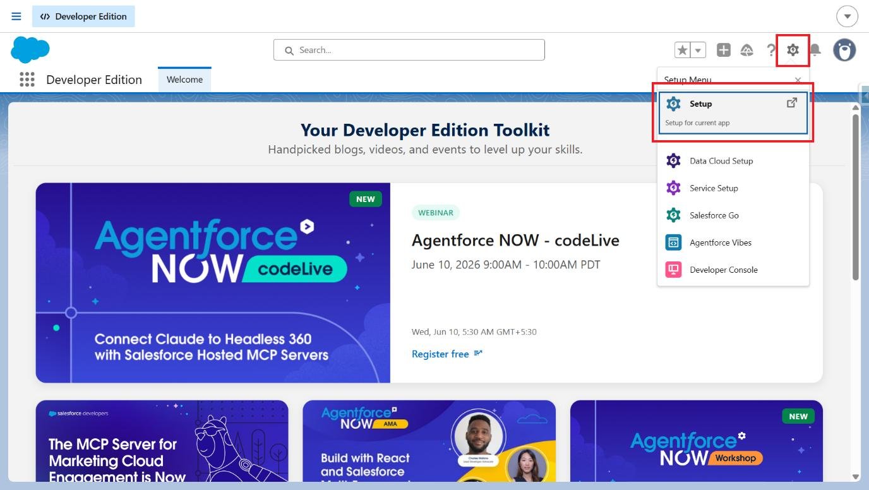Viewport: 869px width, 490px height.
Task: Choose Setup for current app
Action: 733,113
